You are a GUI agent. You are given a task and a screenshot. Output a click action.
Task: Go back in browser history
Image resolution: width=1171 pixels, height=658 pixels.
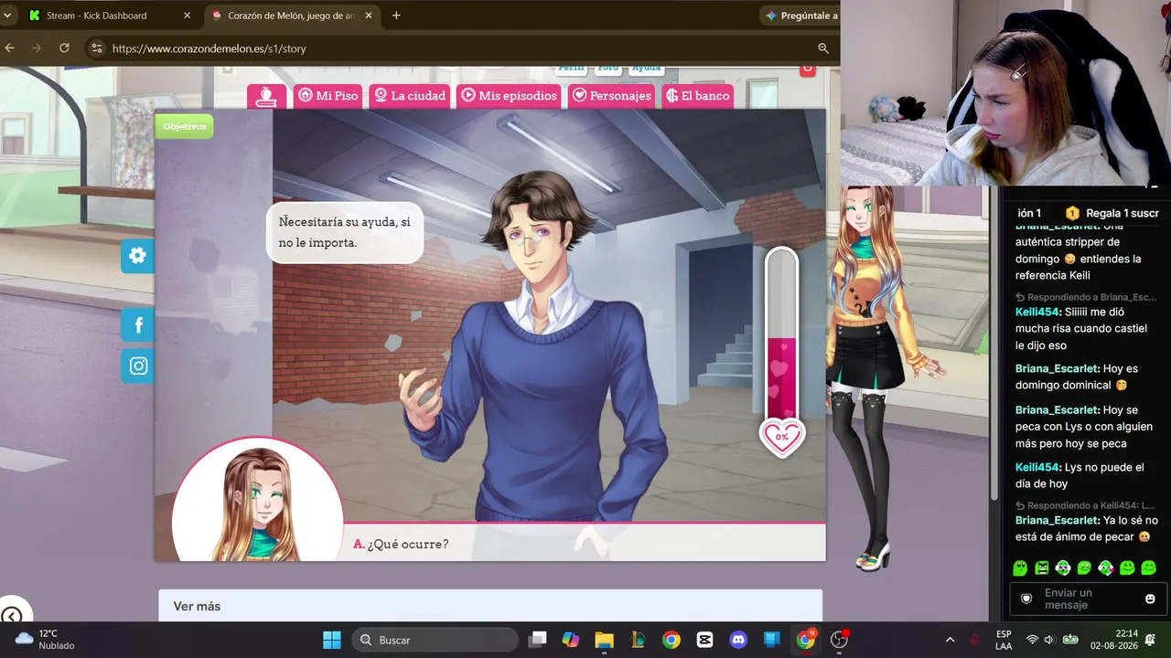click(9, 48)
